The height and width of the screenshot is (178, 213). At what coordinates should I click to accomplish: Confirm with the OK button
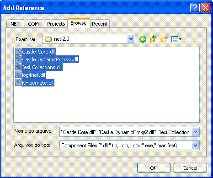point(154,168)
